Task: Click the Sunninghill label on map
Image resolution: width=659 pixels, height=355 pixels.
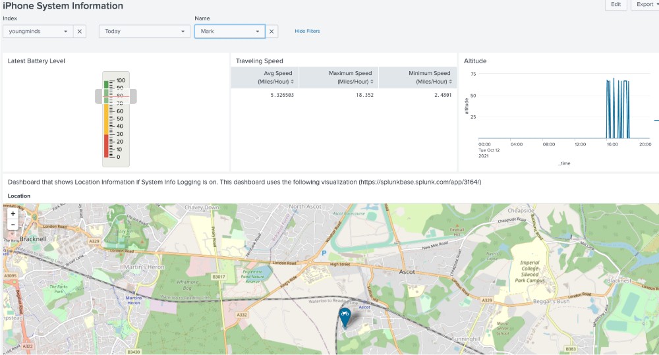Action: tap(465, 339)
